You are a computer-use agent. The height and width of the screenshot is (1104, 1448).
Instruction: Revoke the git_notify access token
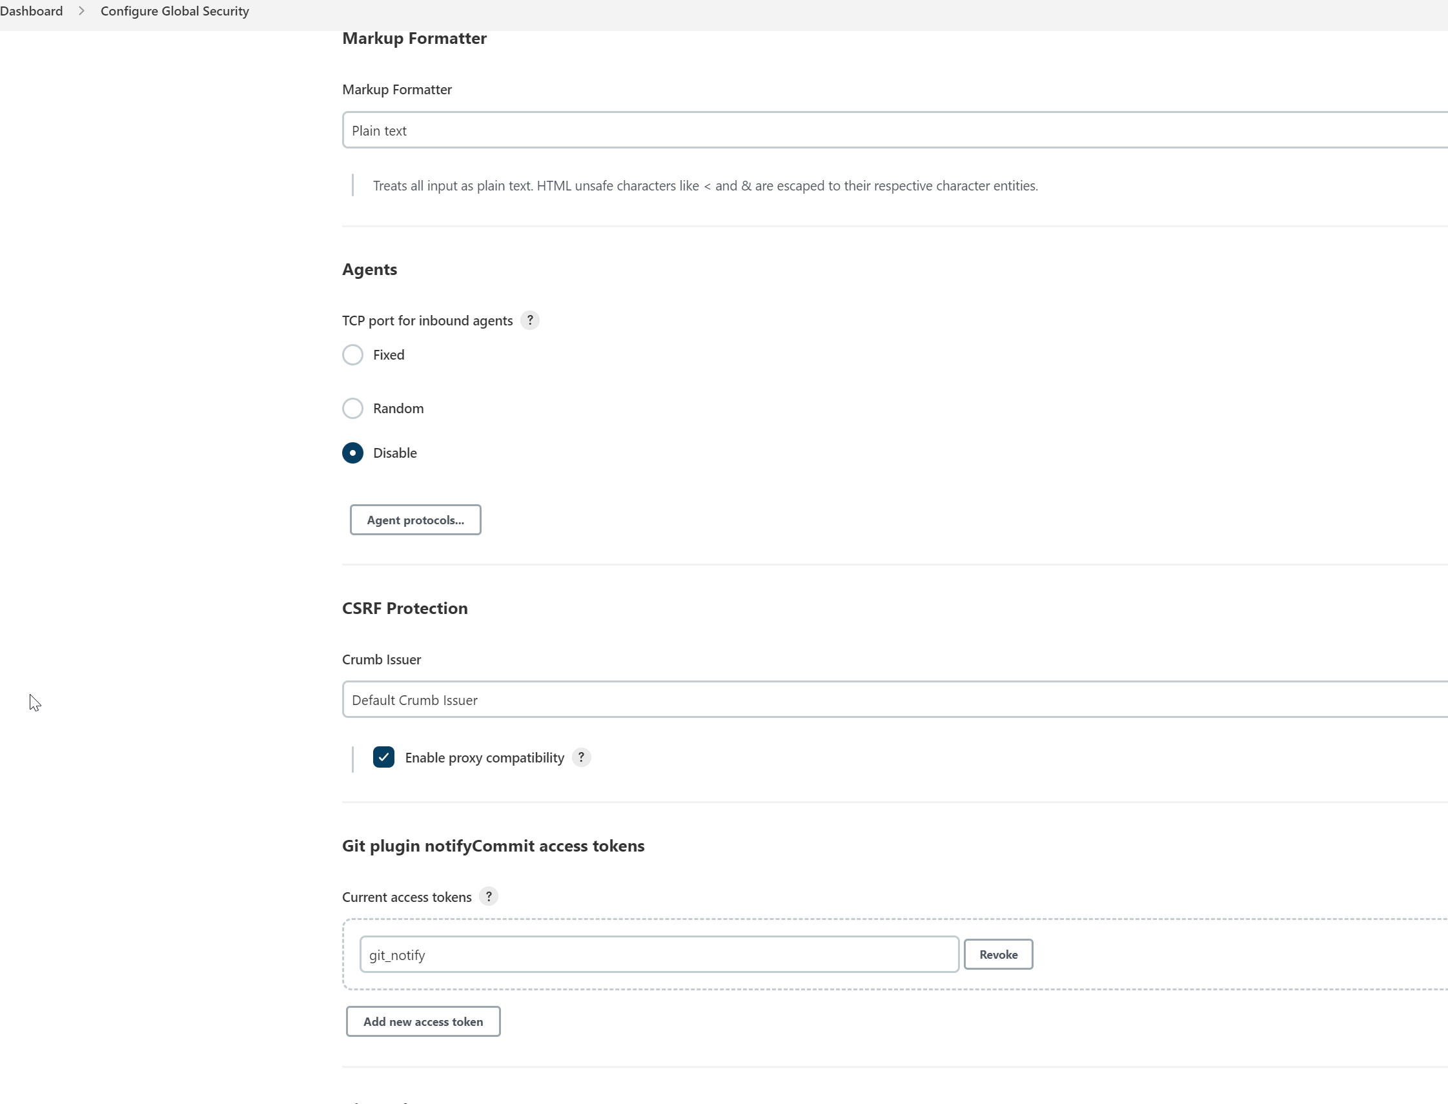coord(998,954)
